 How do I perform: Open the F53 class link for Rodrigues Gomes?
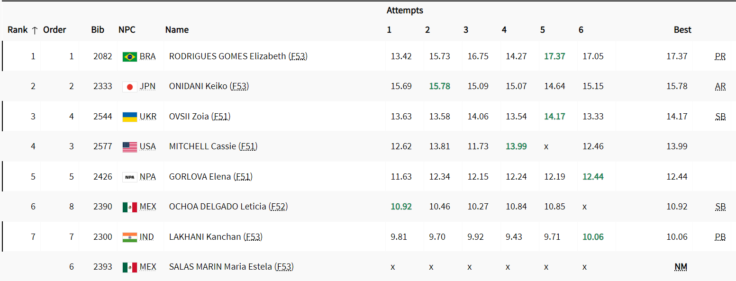pos(298,56)
